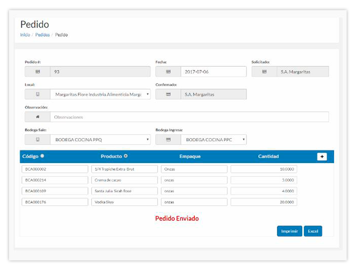
Task: Click the icon beside Bodega Sale dropdown
Action: pyautogui.click(x=38, y=139)
